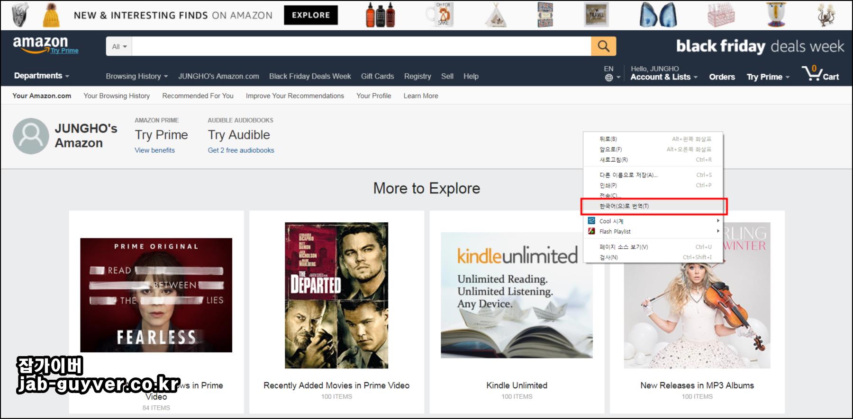Click the Amazon logo
This screenshot has width=853, height=419.
click(x=40, y=44)
